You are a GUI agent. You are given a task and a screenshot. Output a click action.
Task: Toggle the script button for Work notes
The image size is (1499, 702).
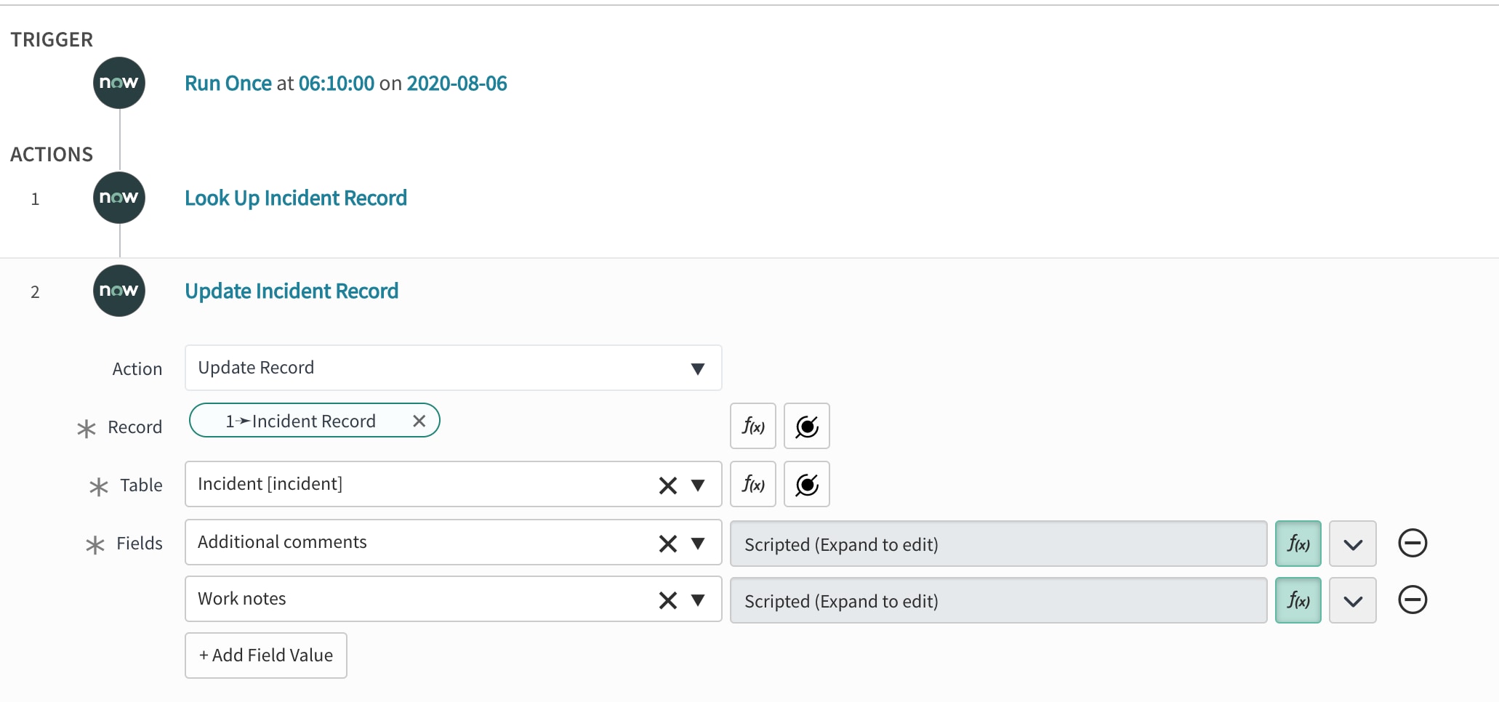point(1298,600)
